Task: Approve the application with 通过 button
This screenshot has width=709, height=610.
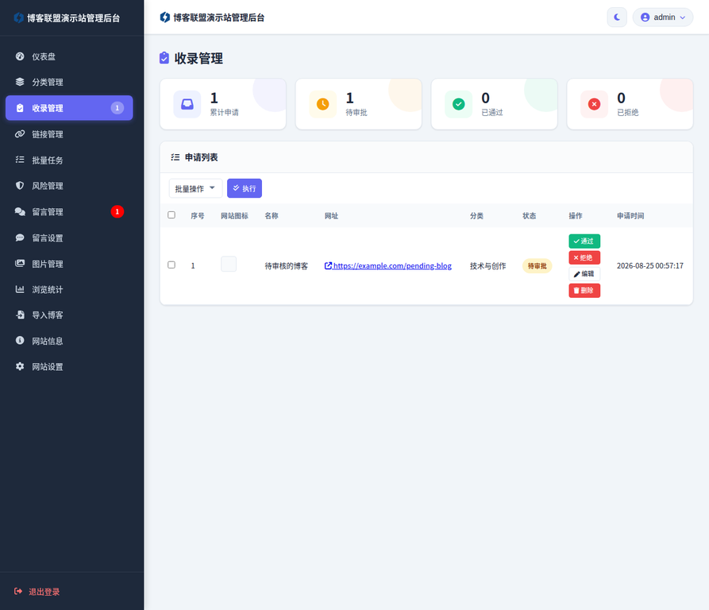Action: coord(584,241)
